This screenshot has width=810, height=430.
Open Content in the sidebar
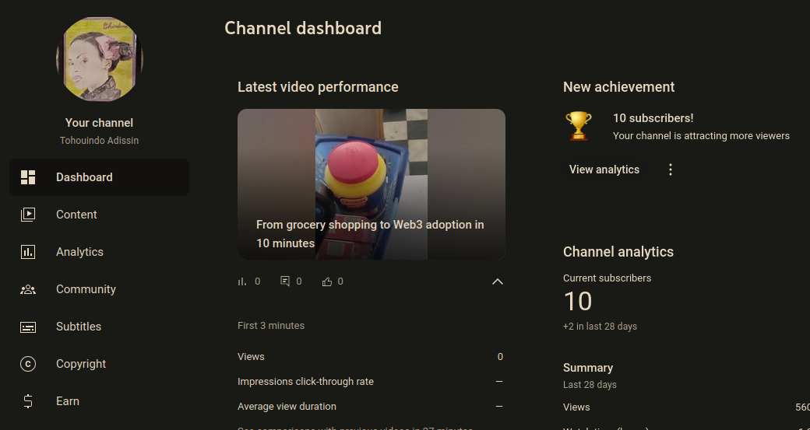tap(99, 215)
